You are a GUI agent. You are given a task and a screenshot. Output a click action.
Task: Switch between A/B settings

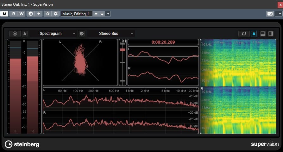31,14
